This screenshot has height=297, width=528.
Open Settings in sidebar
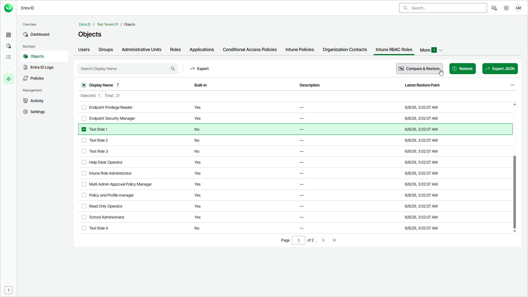point(44,112)
